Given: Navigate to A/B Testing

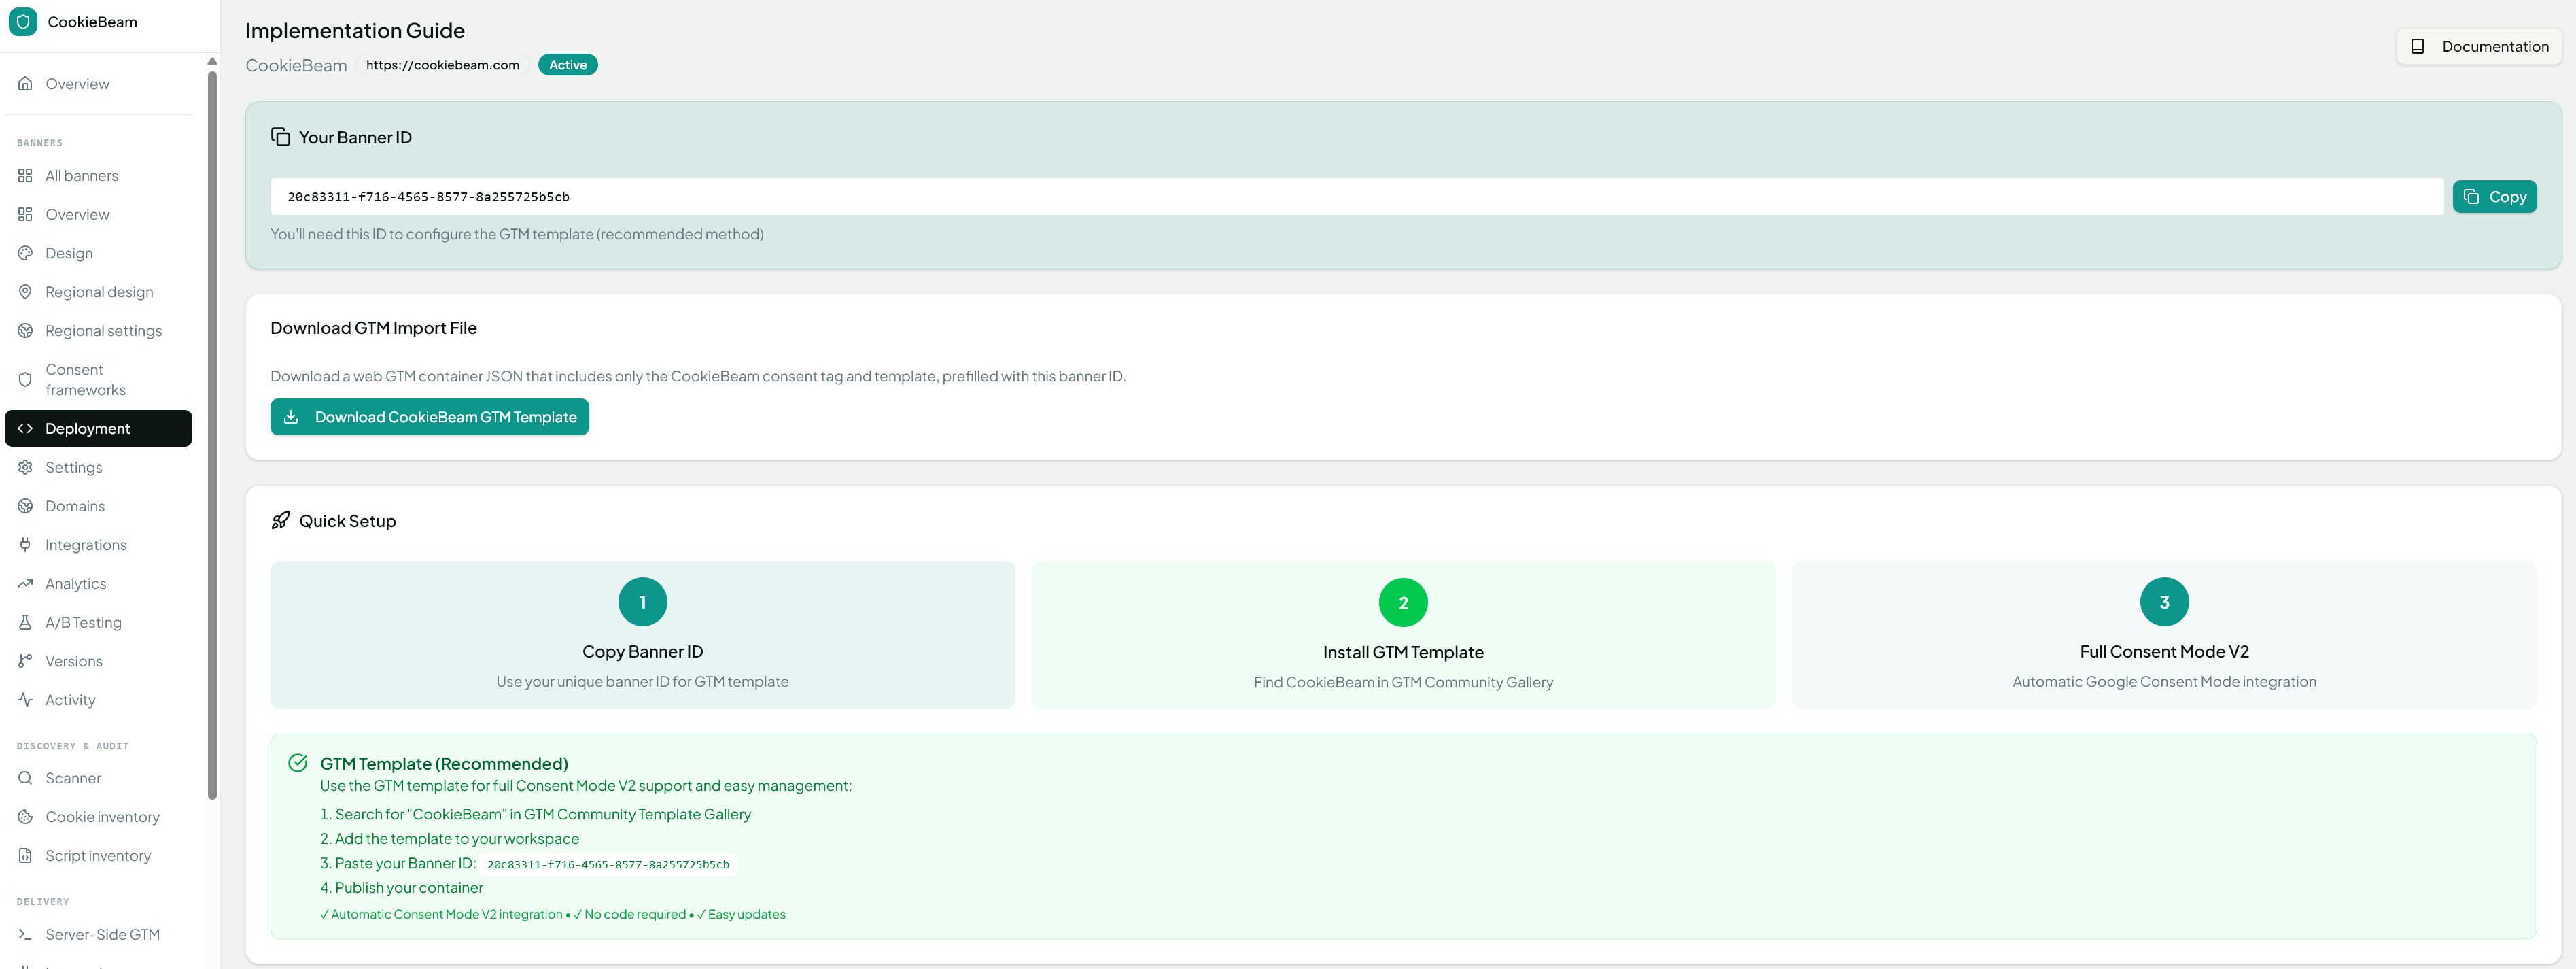Looking at the screenshot, I should pyautogui.click(x=98, y=622).
